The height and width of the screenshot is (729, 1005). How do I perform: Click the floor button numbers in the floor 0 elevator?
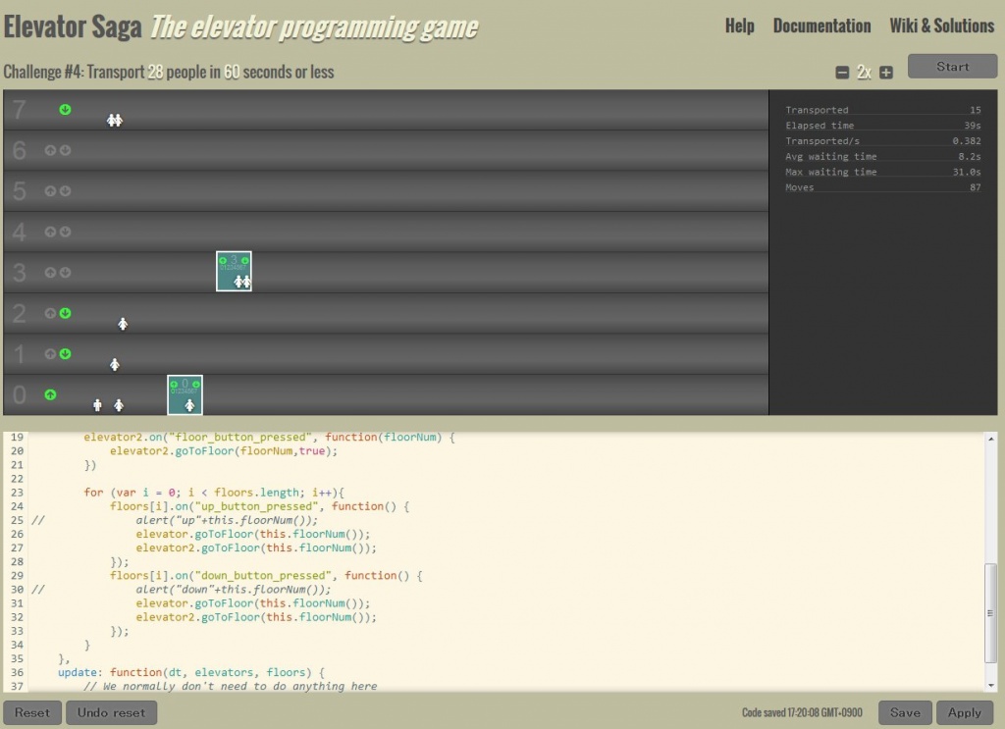tap(182, 391)
